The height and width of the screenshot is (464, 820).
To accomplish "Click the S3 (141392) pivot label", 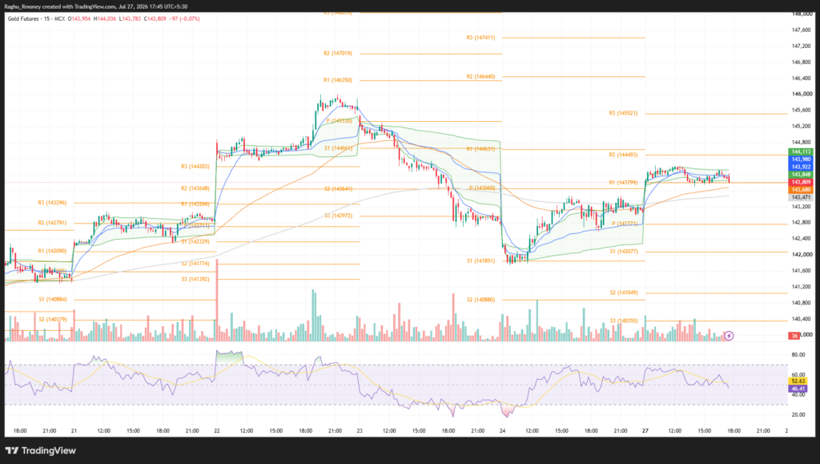I will (x=195, y=280).
